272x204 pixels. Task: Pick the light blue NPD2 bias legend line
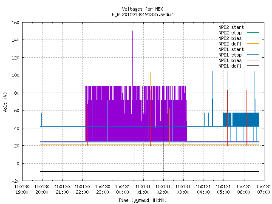253,38
